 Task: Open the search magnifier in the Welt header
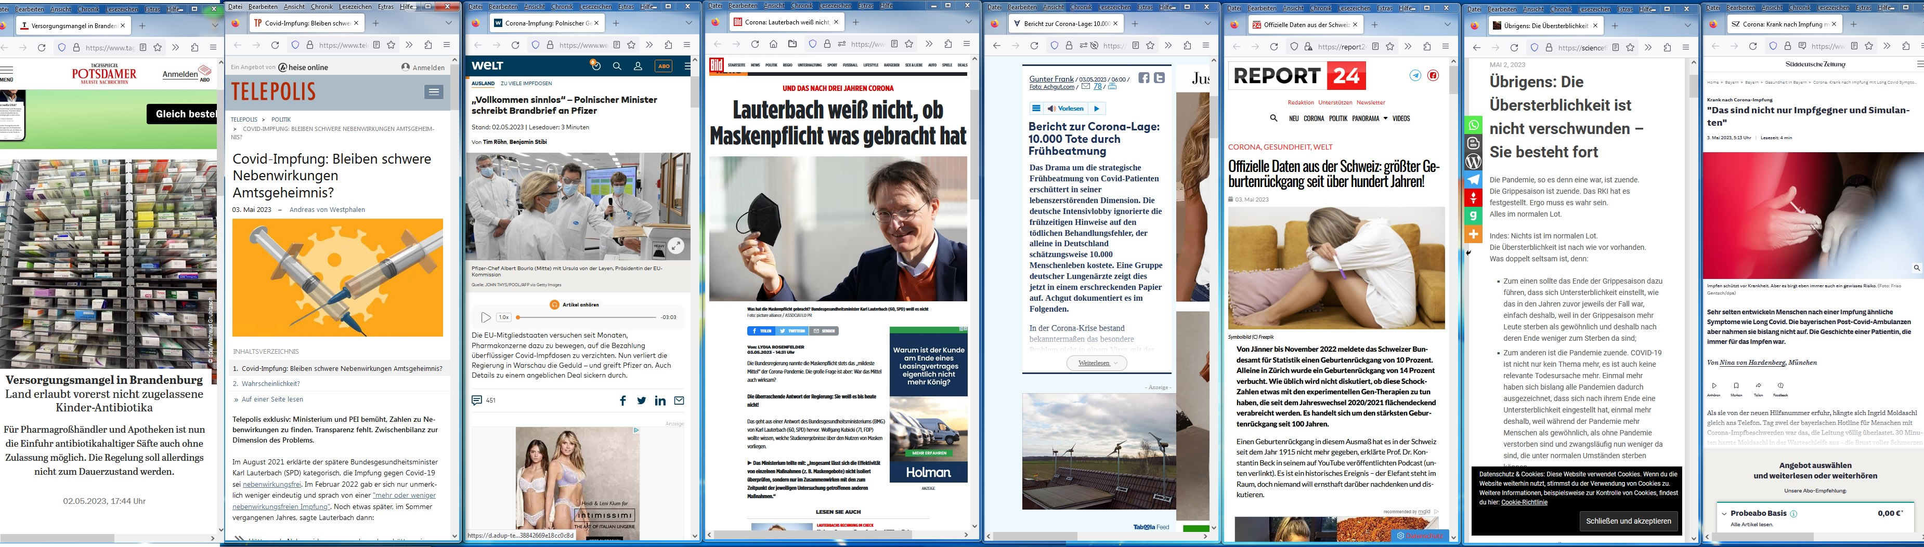point(617,65)
